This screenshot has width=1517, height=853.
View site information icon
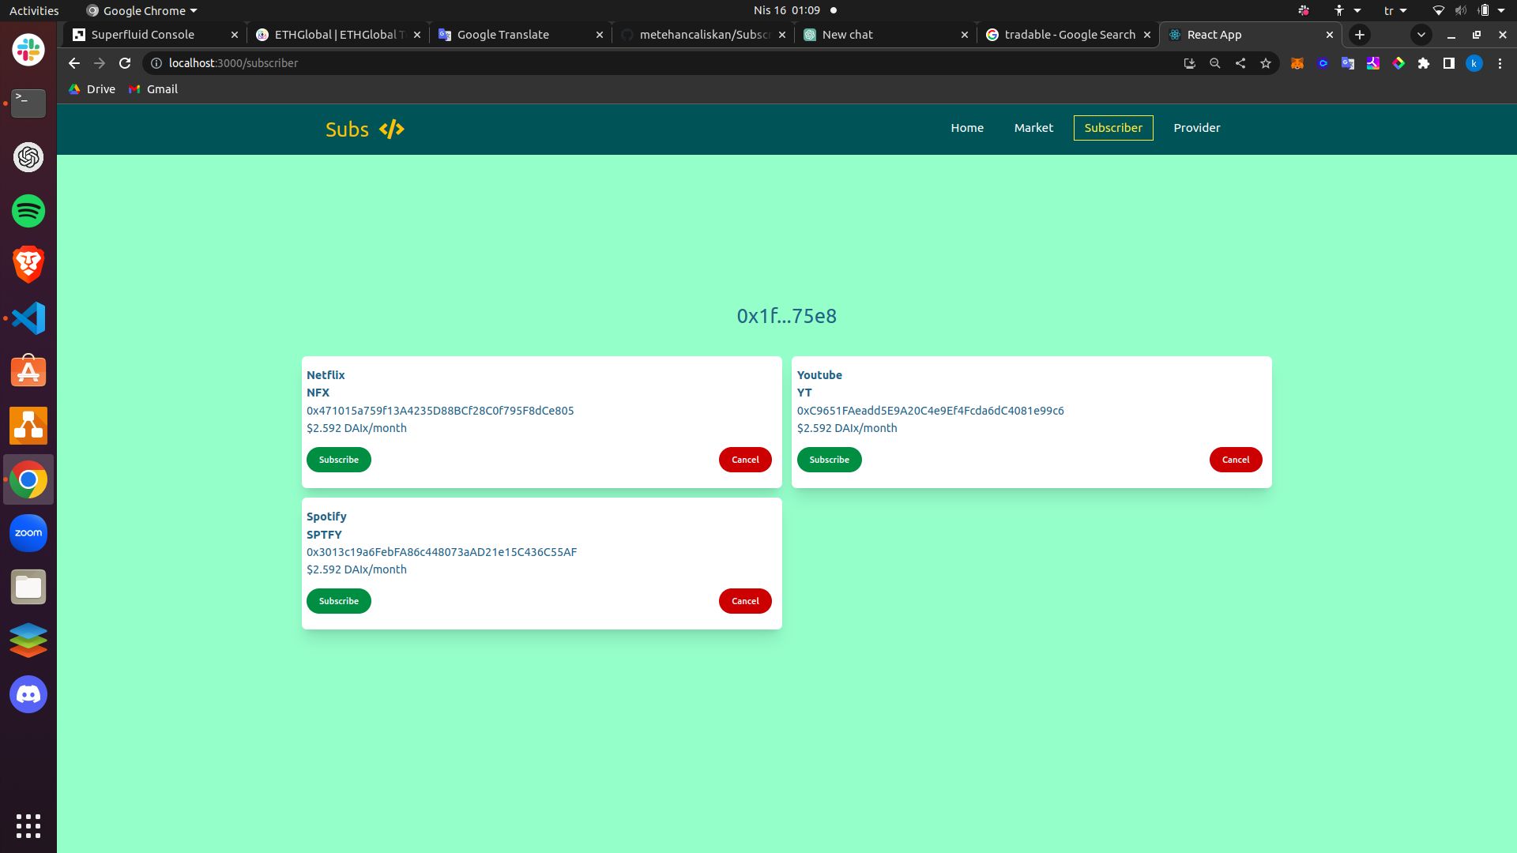pos(156,63)
